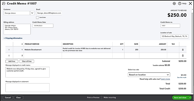The image size is (194, 101).
Task: Click the Clear button
Action: 18,97
